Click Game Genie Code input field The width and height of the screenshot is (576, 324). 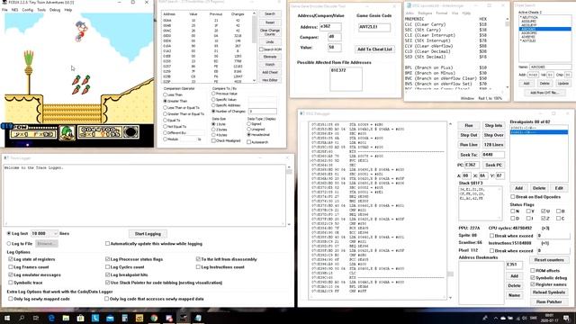[x=374, y=27]
